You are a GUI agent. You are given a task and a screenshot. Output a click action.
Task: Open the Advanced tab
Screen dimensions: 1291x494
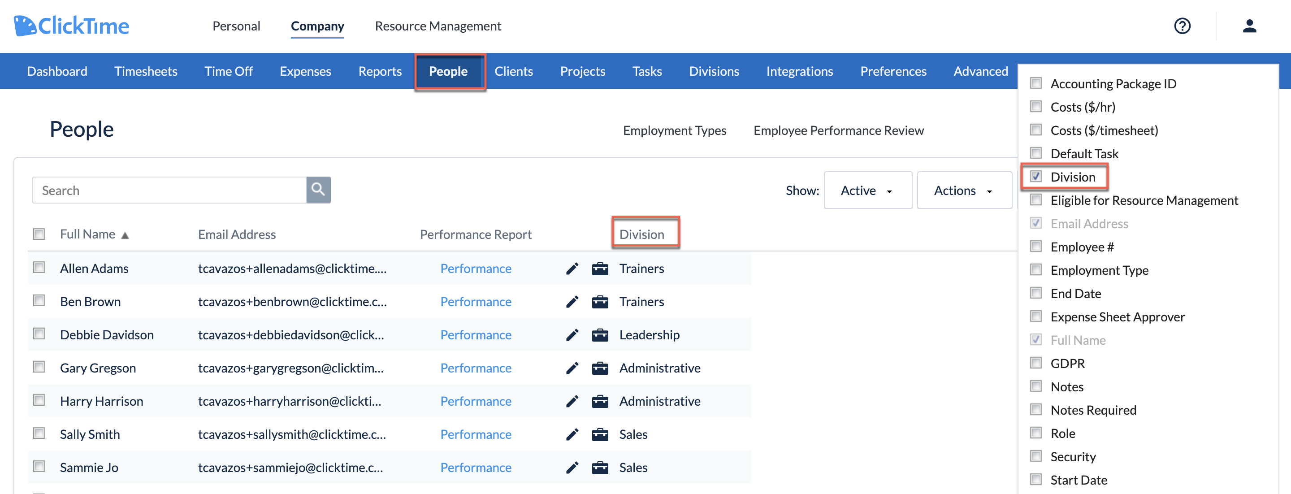(980, 71)
